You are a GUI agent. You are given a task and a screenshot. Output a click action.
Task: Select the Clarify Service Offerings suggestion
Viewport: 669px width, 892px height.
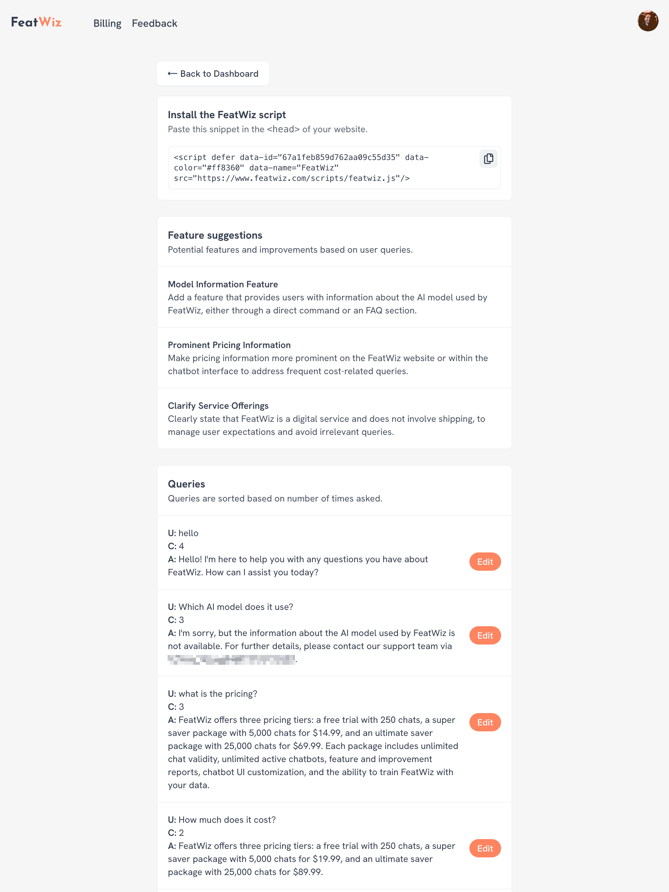pos(218,405)
